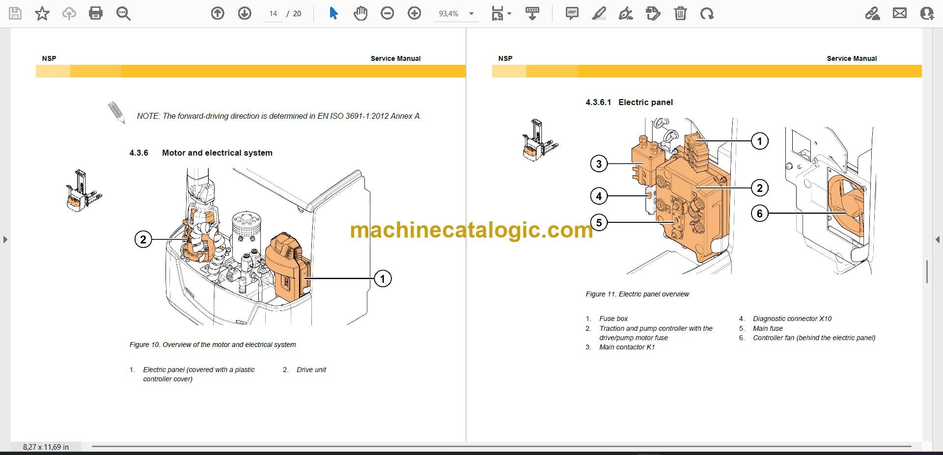Screen dimensions: 943x455
Task: Go to previous page with up arrow
Action: pyautogui.click(x=218, y=13)
